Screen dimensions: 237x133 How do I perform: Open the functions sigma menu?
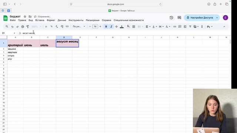[202, 27]
